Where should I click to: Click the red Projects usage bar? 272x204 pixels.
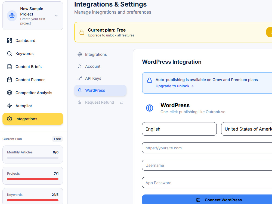(33, 179)
